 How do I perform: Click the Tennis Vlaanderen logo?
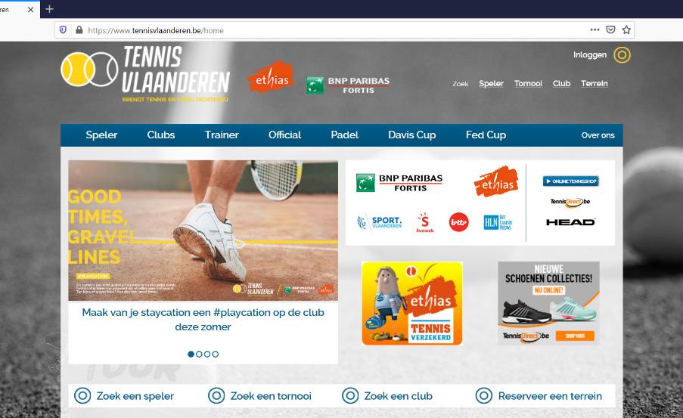point(145,73)
